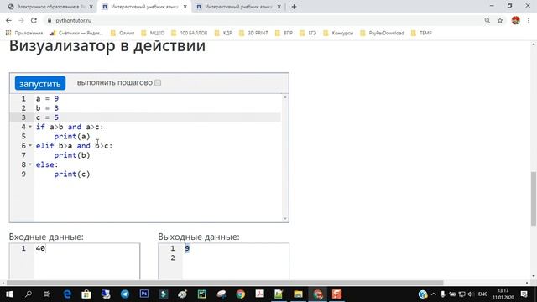Collapse the elif block fold arrow on line 6

pyautogui.click(x=30, y=145)
